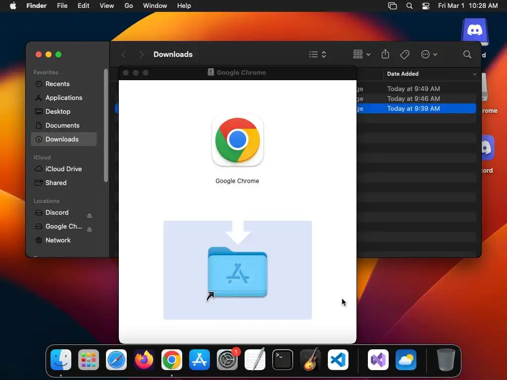Click the Discord app icon on desktop
The image size is (507, 380).
click(x=487, y=147)
